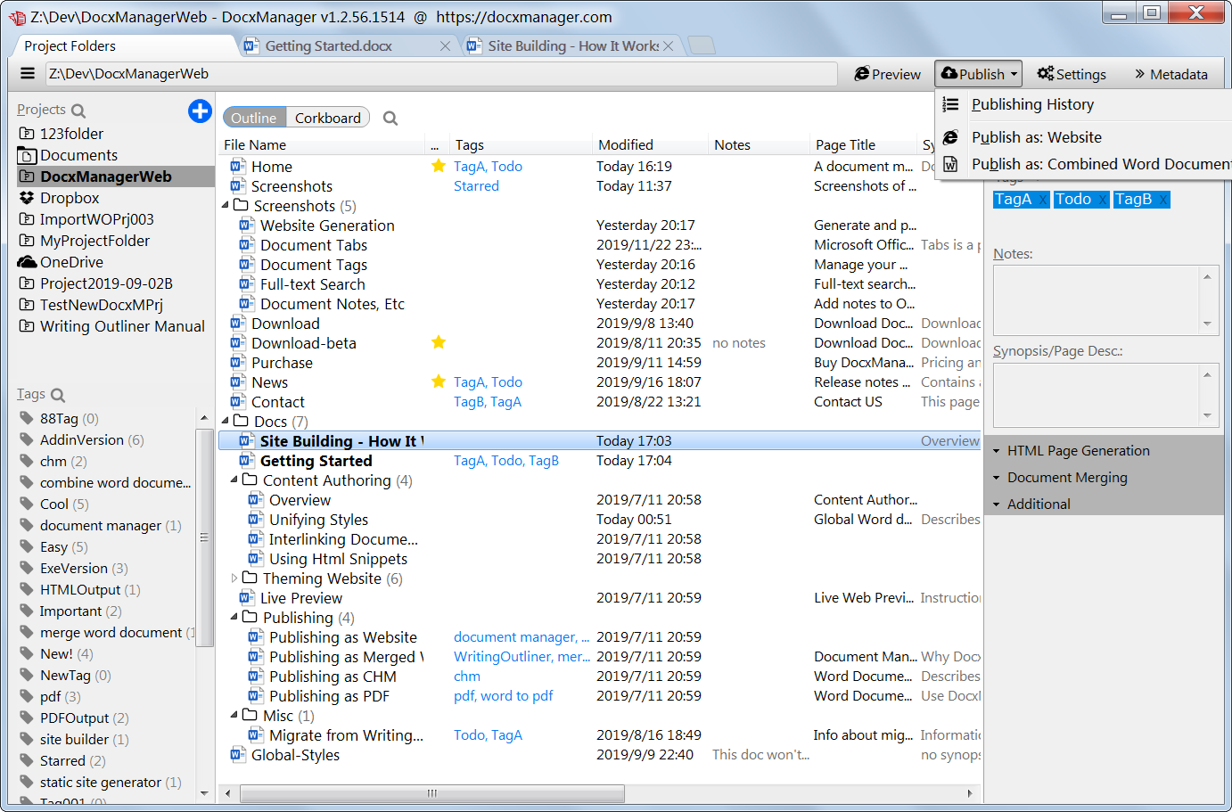Click the horizontal scrollbar of the outline
The height and width of the screenshot is (812, 1232).
[x=432, y=792]
